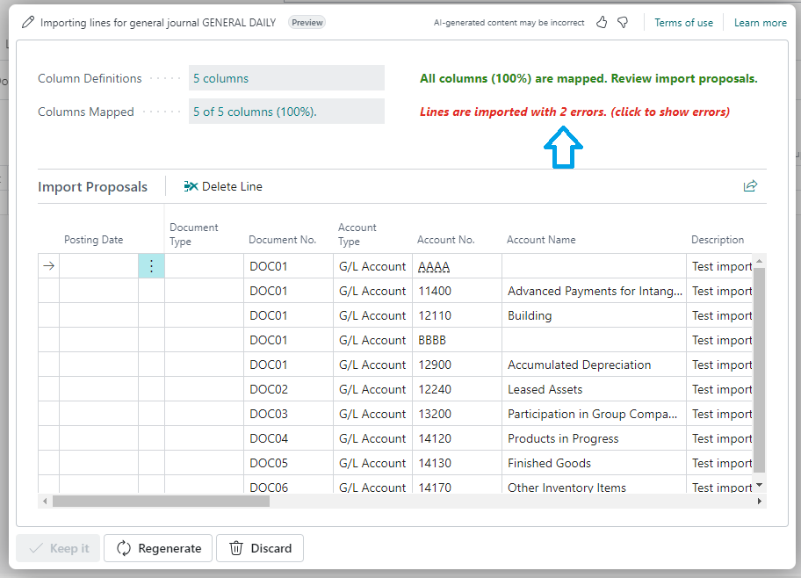The width and height of the screenshot is (801, 578).
Task: Select account number BBBB cell
Action: coord(457,340)
